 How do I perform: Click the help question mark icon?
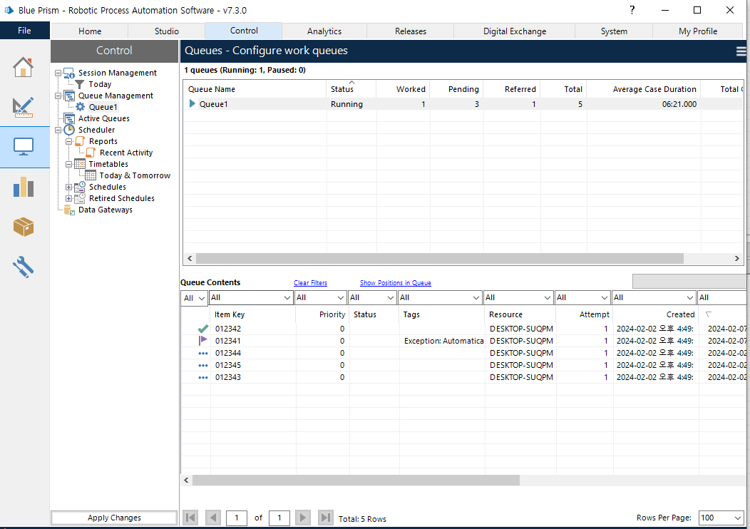[632, 10]
